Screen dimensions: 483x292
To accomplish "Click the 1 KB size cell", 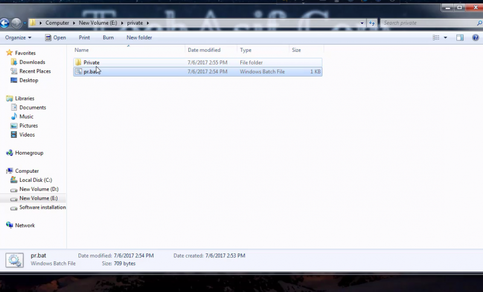I will (x=315, y=72).
